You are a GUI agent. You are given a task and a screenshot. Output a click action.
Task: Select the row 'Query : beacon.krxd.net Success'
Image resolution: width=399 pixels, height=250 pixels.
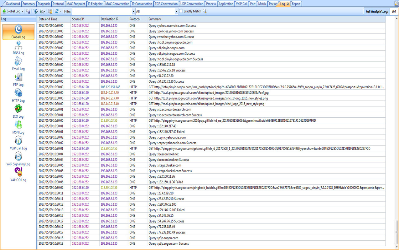coord(211,159)
